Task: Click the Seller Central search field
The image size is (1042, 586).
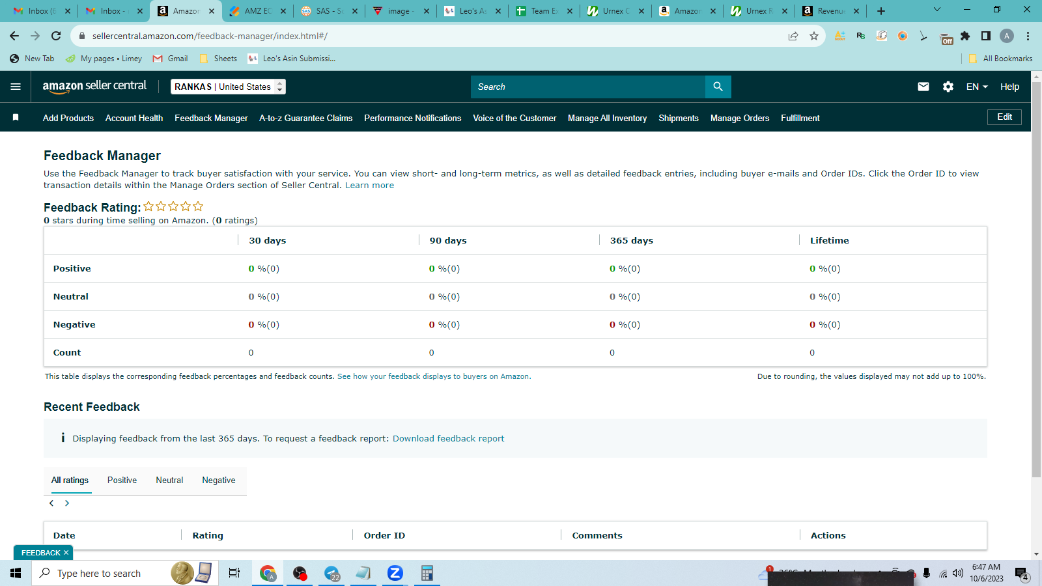Action: tap(588, 87)
